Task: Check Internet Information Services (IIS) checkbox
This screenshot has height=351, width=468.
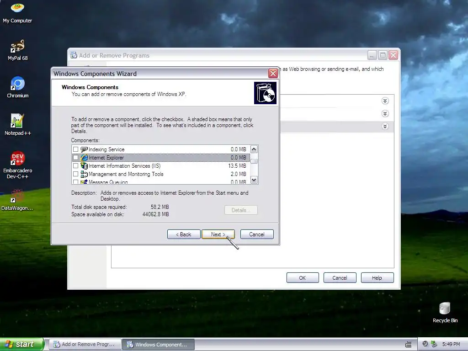Action: [x=75, y=165]
